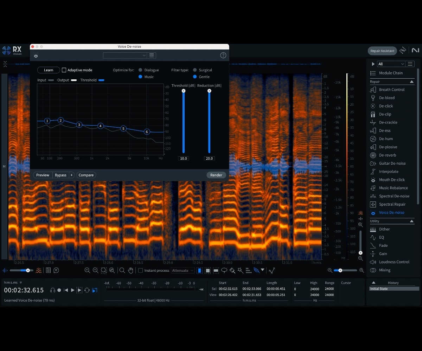Click the Reduction value field showing 20.0

click(209, 158)
